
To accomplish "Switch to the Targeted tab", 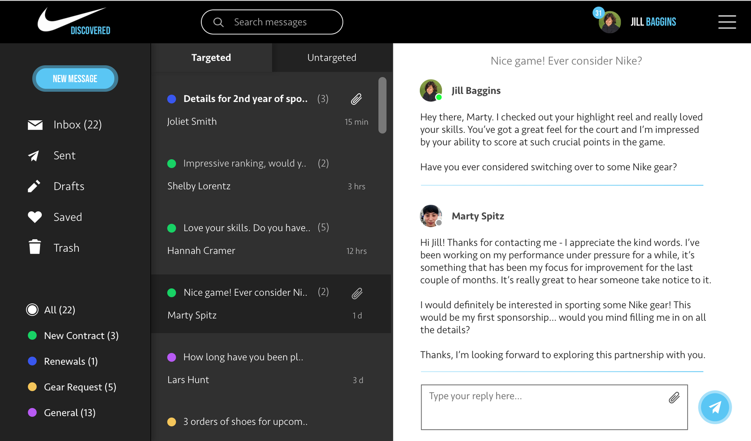I will 211,58.
